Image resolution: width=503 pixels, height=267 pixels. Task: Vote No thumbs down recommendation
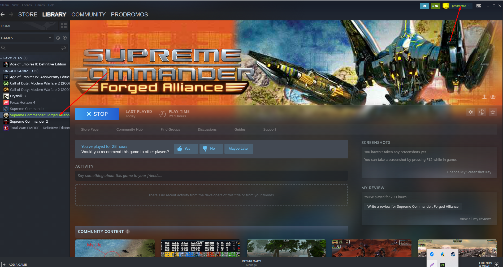pos(211,149)
